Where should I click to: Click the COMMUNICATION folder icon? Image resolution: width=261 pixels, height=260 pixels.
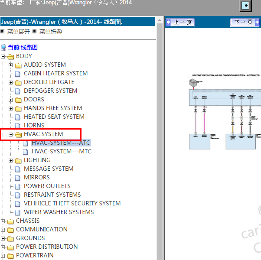click(x=10, y=230)
